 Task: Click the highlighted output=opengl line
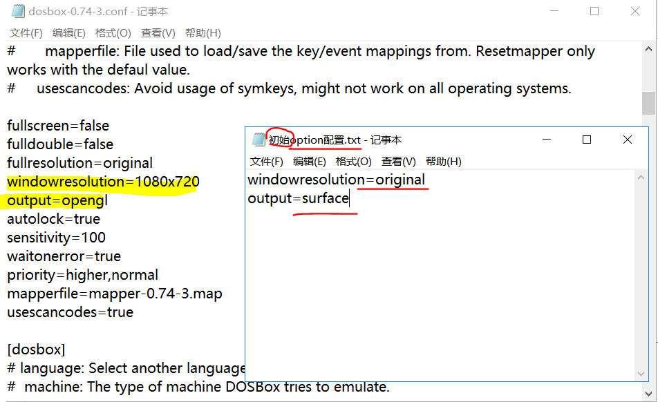click(x=55, y=200)
